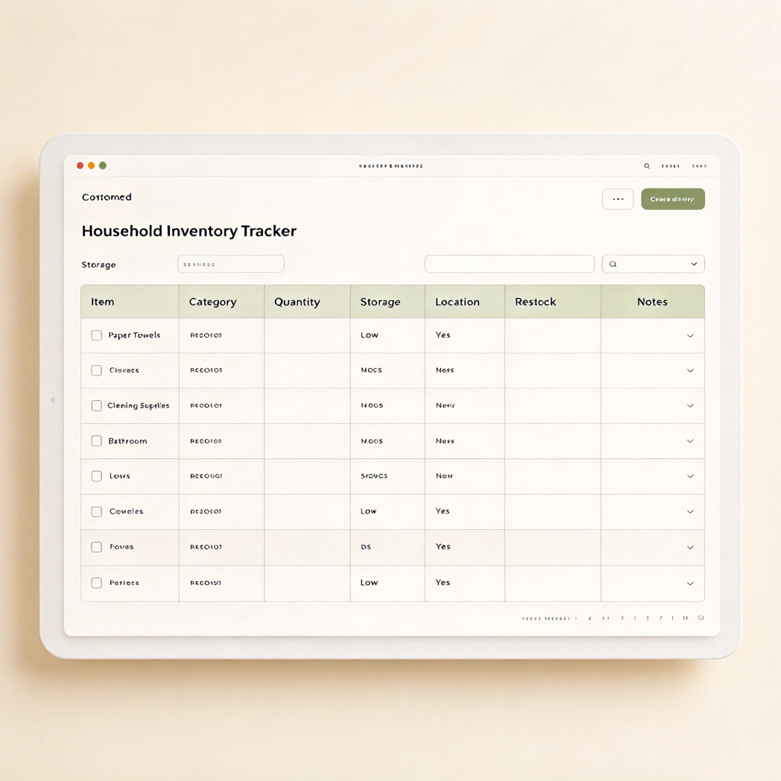Click the wide empty search field above the table
This screenshot has width=781, height=781.
(509, 264)
